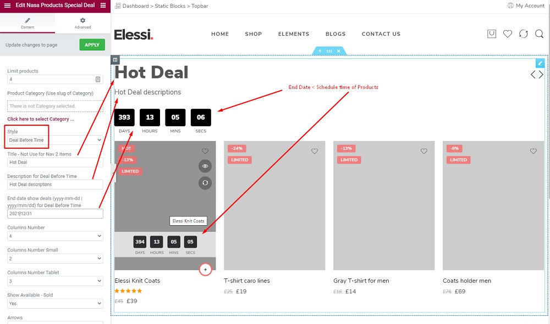This screenshot has width=550, height=324.
Task: Switch to the Advanced tab
Action: tap(83, 23)
